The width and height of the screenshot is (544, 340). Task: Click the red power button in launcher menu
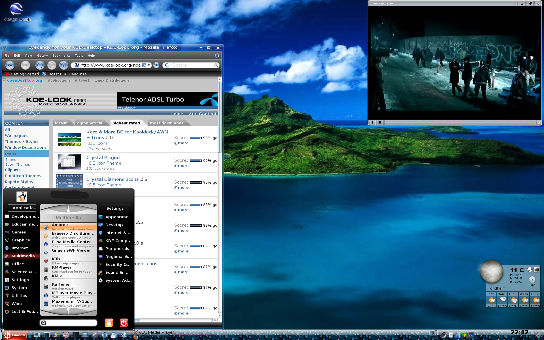(x=124, y=322)
